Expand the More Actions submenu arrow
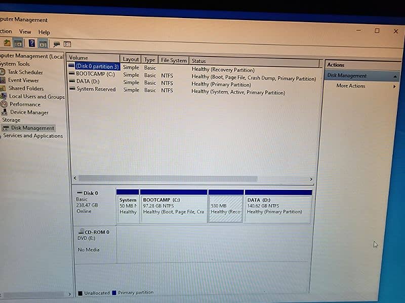Viewport: 405px width, 303px height. 394,86
